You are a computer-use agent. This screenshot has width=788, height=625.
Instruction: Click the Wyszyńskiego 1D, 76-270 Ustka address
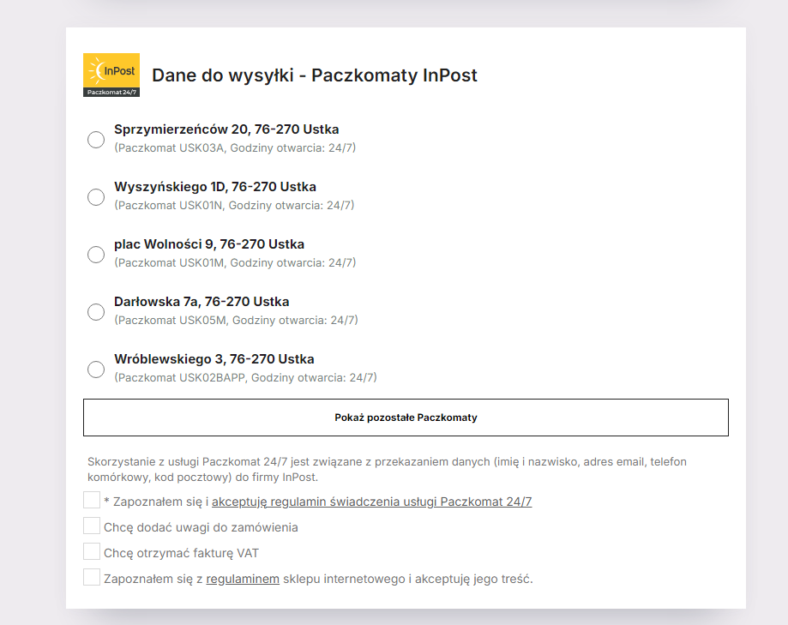coord(215,186)
